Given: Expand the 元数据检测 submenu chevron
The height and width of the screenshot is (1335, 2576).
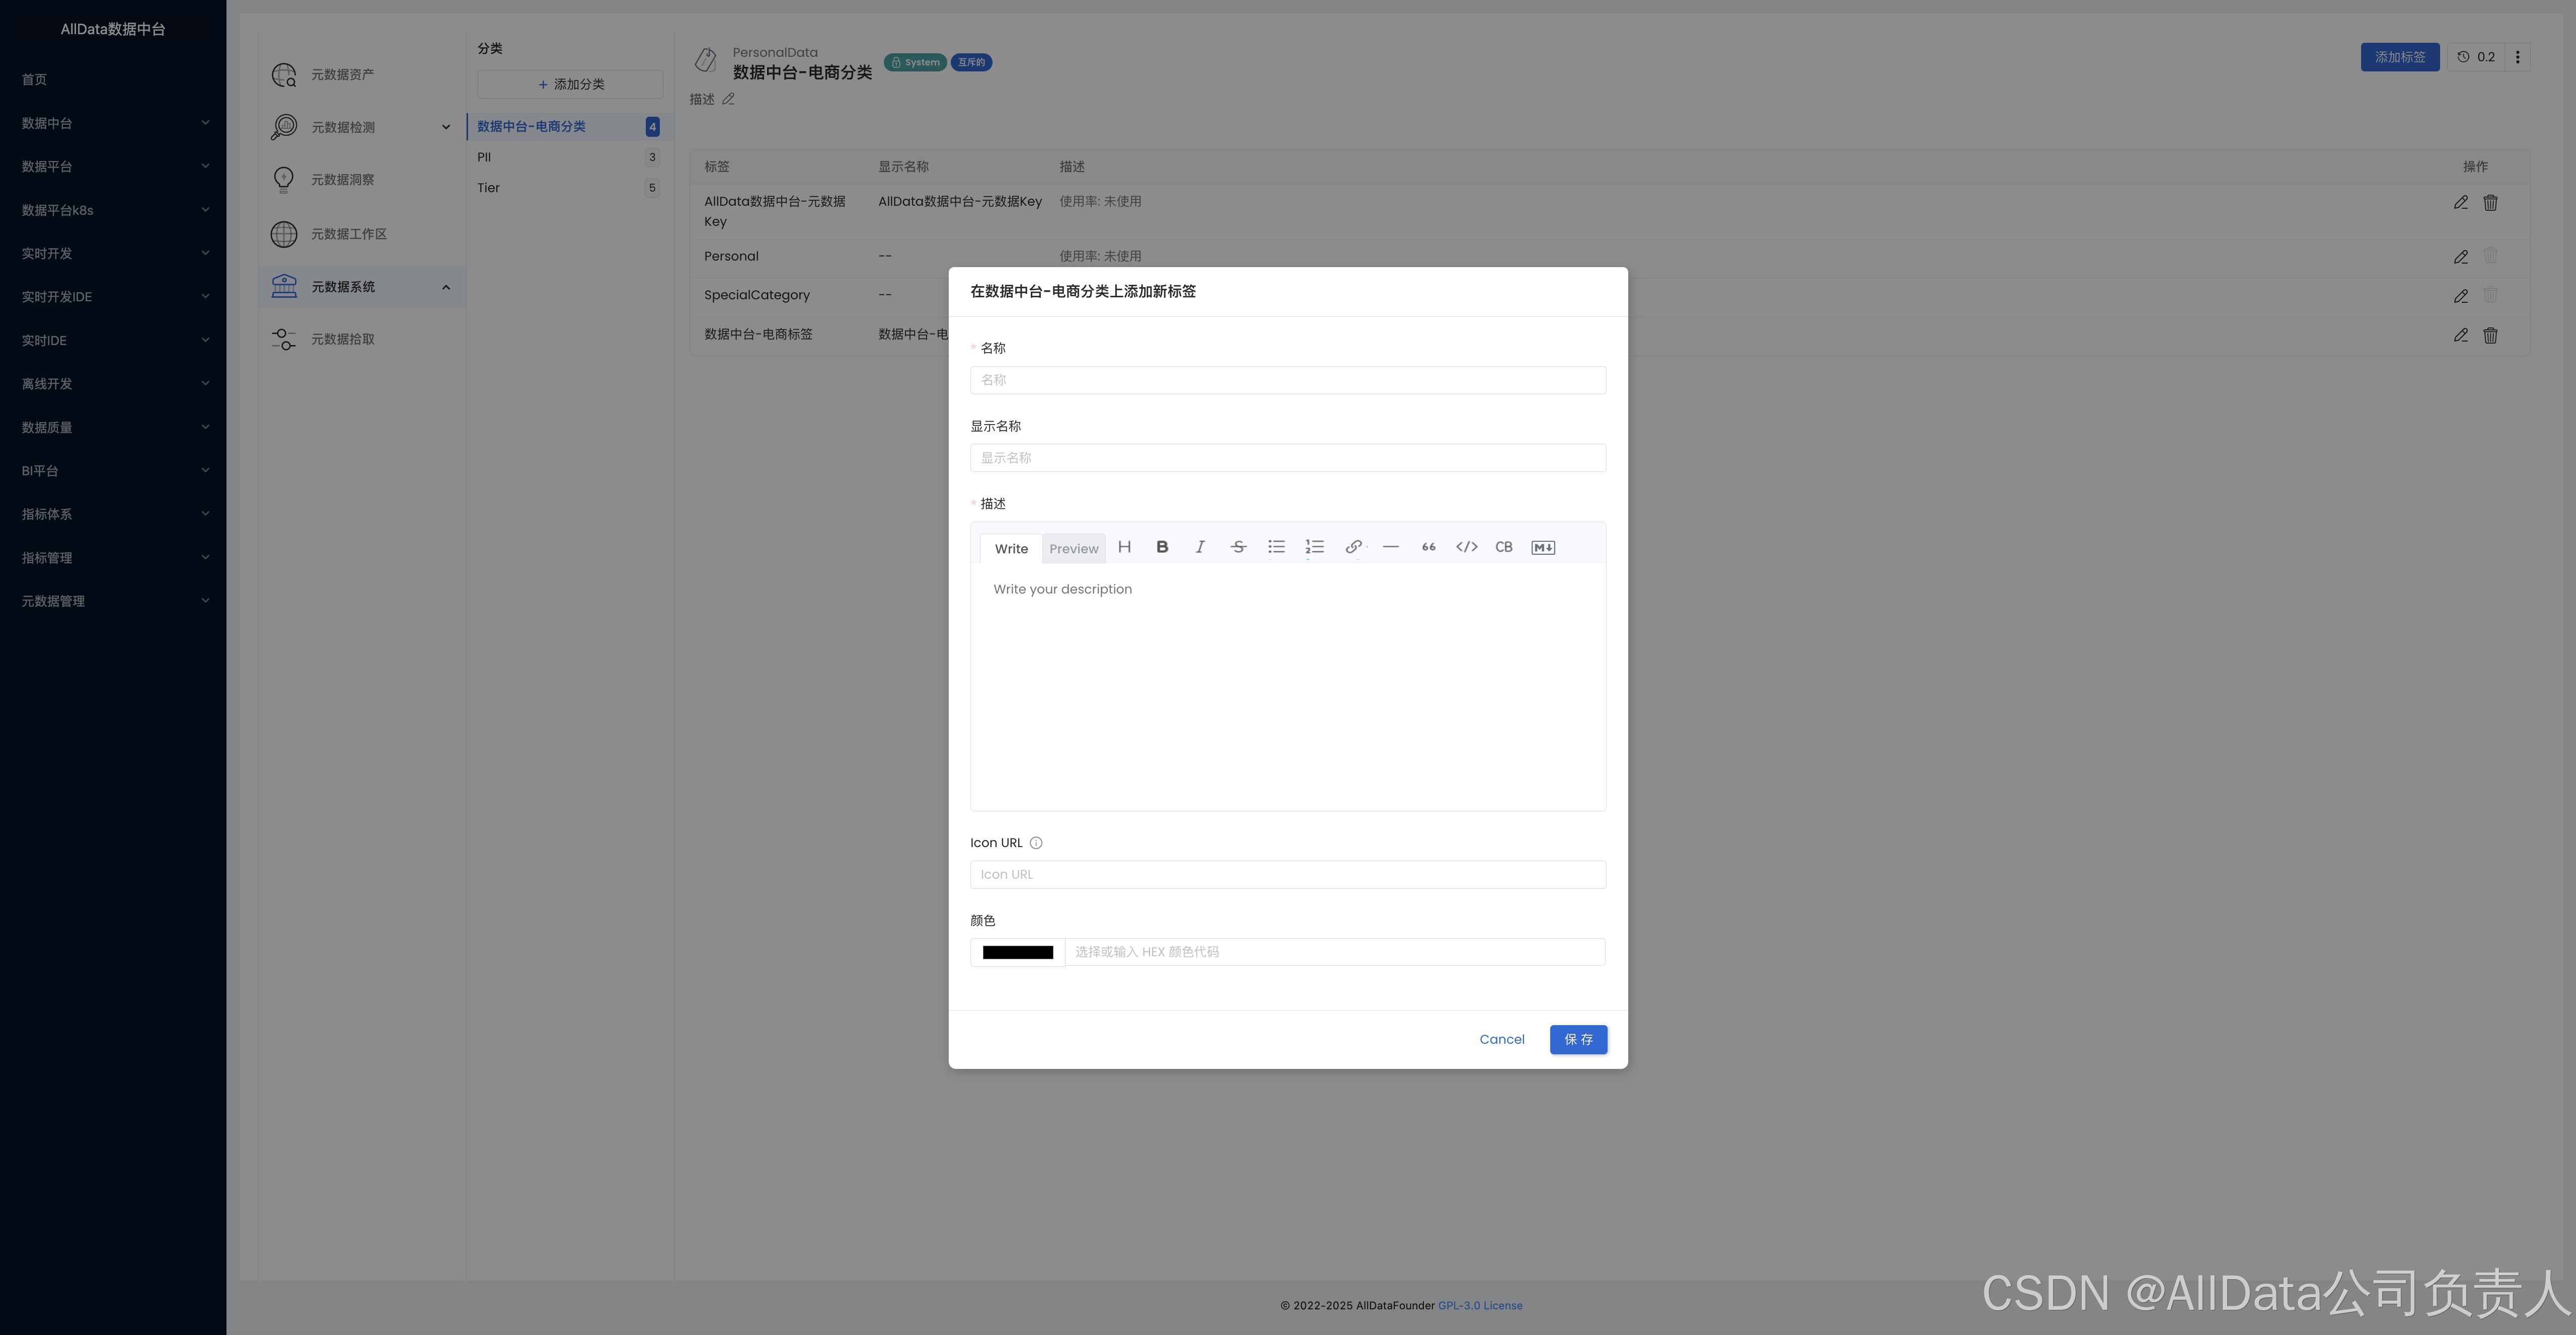Looking at the screenshot, I should tap(446, 127).
